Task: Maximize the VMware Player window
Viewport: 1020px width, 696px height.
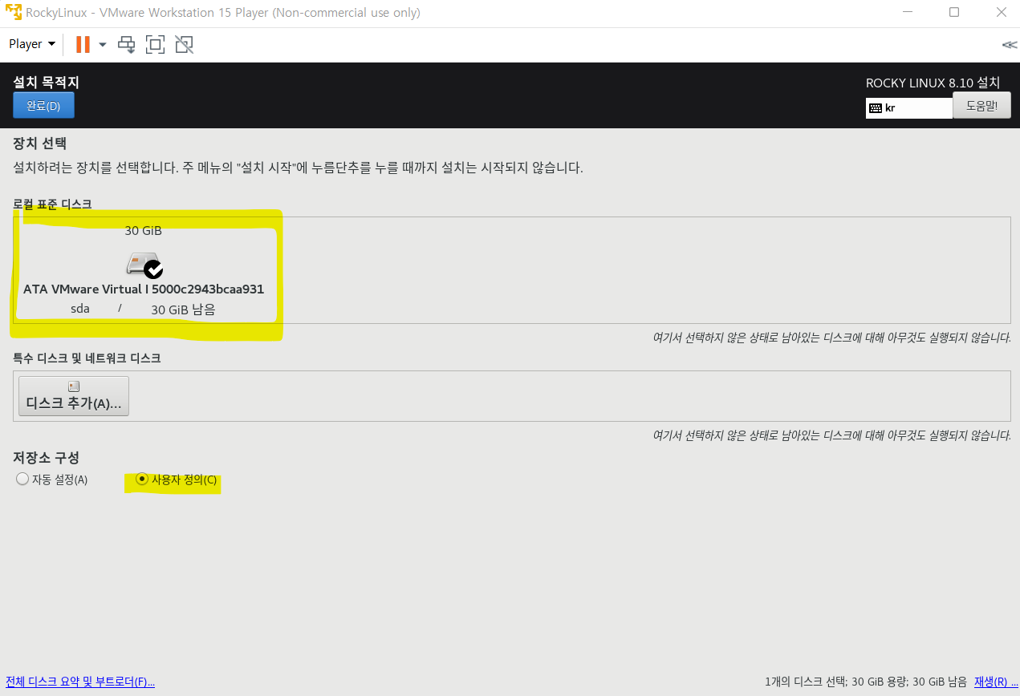Action: click(x=954, y=13)
